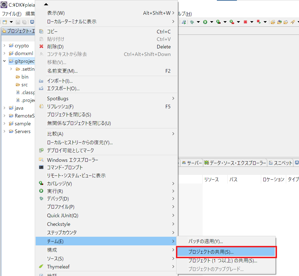Choose 名前変更(M)... menu entry

click(107, 71)
